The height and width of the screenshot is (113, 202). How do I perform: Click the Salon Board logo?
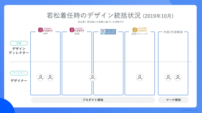[108, 32]
